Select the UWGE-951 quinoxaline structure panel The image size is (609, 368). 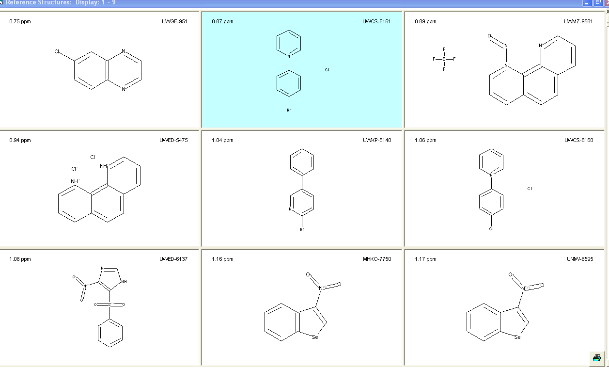[99, 70]
